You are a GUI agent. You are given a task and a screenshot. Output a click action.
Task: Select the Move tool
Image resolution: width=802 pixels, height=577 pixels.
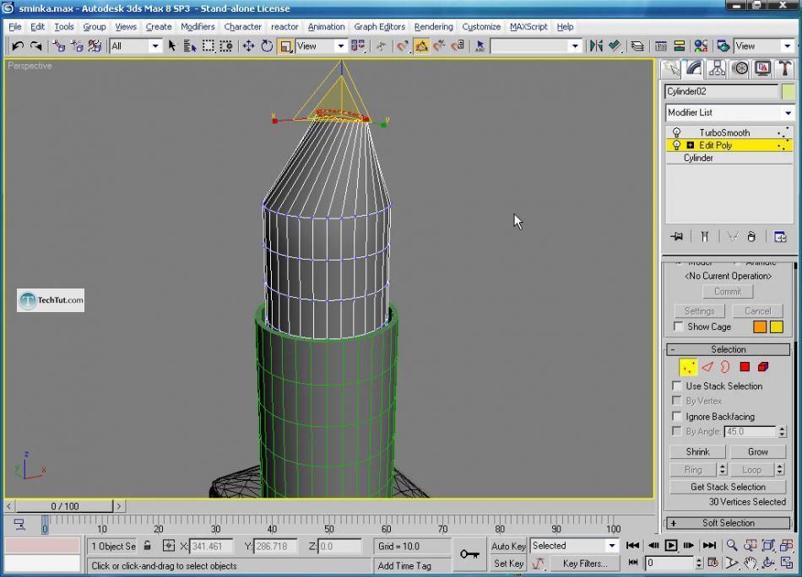(x=248, y=46)
